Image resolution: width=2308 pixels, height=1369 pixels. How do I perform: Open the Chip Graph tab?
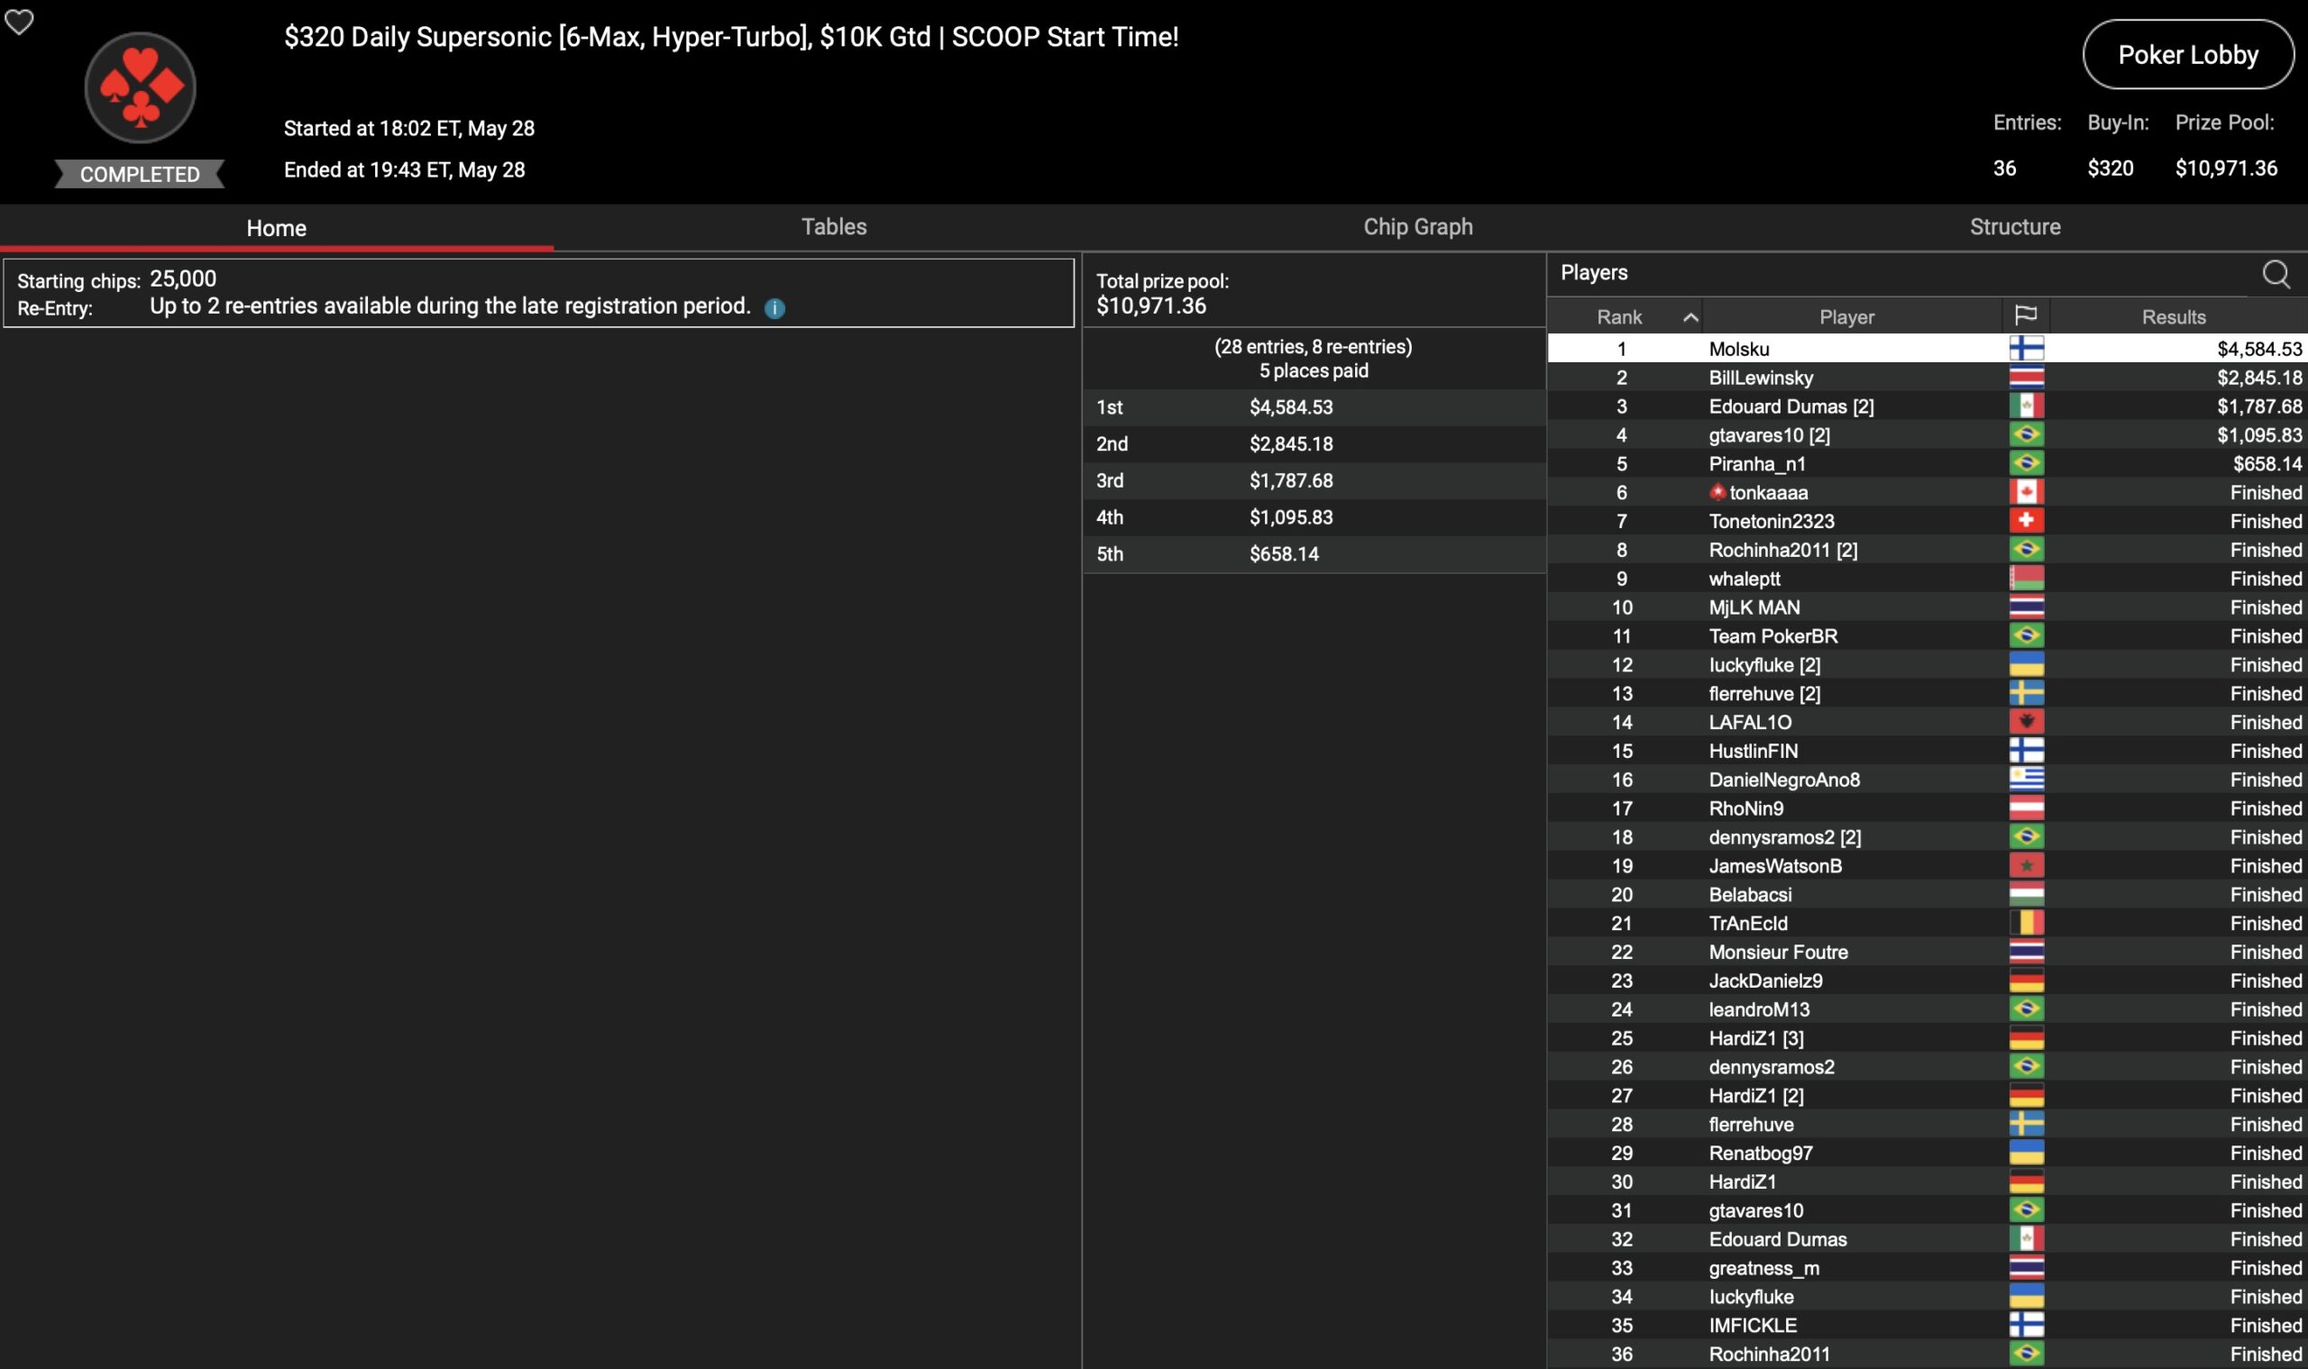(1417, 227)
